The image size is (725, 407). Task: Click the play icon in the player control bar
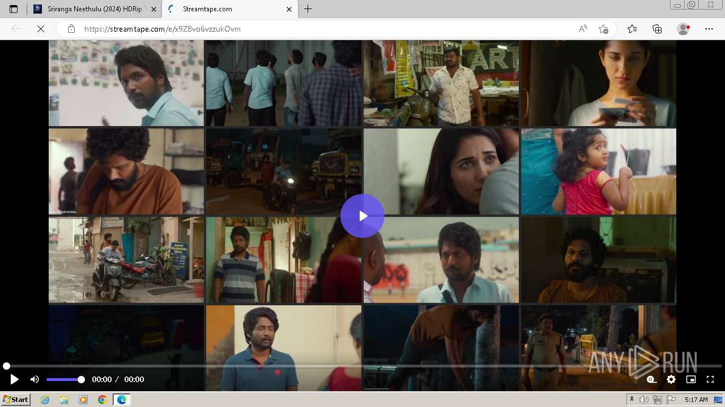coord(15,379)
